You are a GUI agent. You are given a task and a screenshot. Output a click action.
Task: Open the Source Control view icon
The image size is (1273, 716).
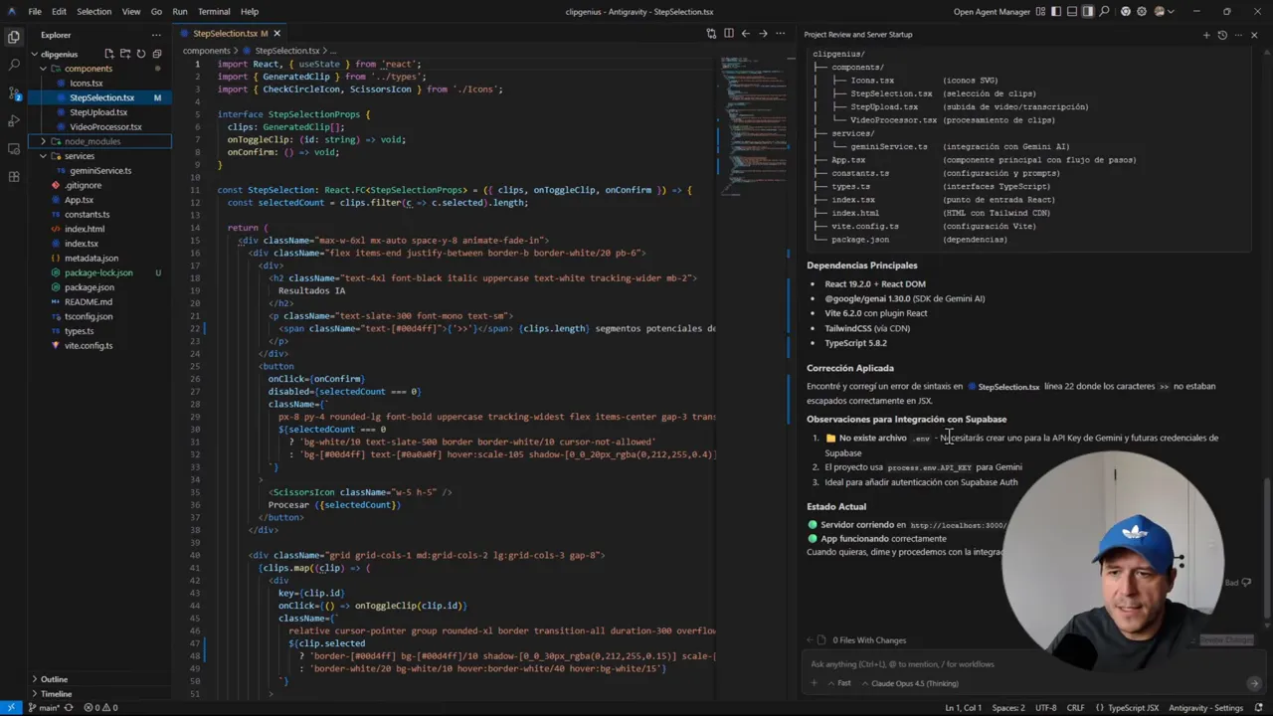[14, 92]
